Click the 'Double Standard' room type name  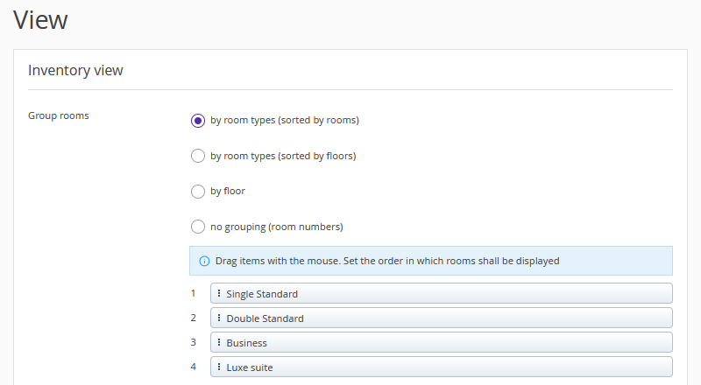click(265, 318)
